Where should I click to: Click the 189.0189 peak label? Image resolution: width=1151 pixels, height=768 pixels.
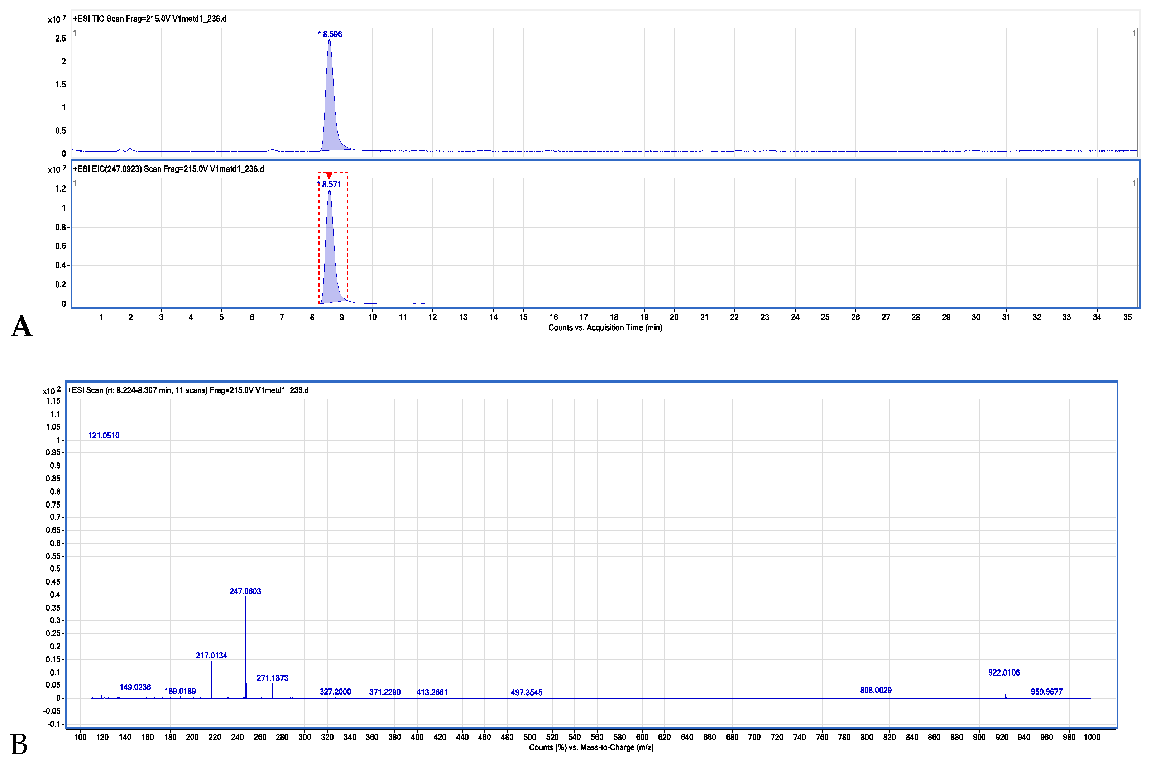(180, 691)
